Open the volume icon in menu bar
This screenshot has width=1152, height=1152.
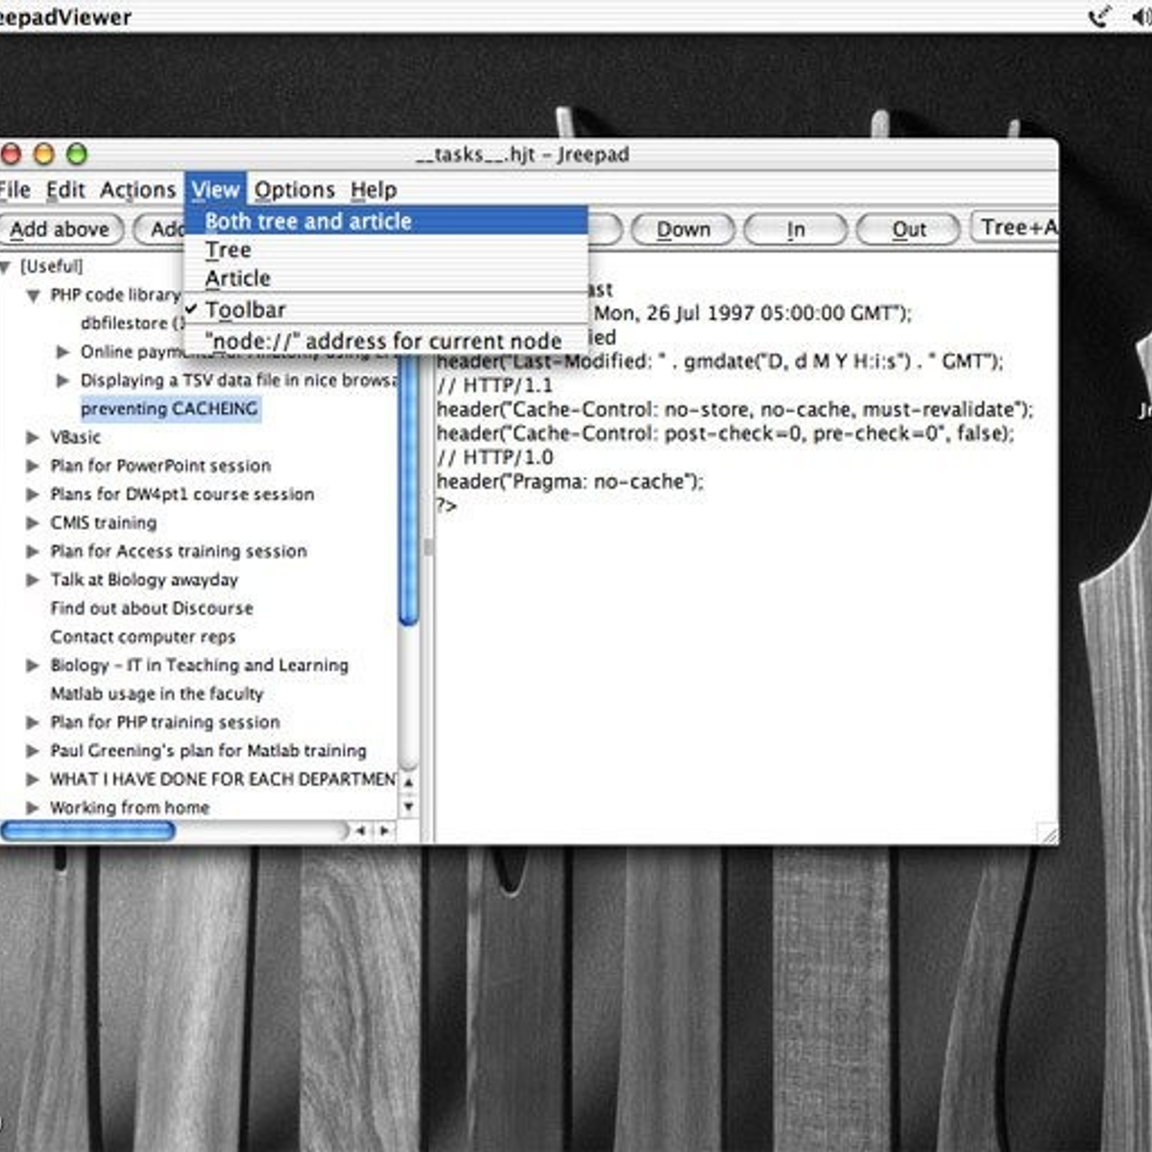click(1142, 16)
